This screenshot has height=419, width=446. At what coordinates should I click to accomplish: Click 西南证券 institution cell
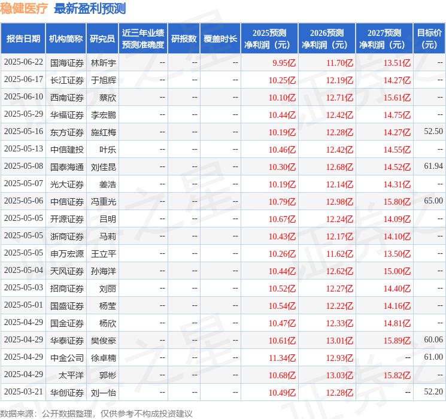tap(67, 98)
